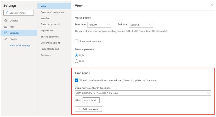This screenshot has width=216, height=117.
Task: Select Calendar settings category
Action: [19, 33]
